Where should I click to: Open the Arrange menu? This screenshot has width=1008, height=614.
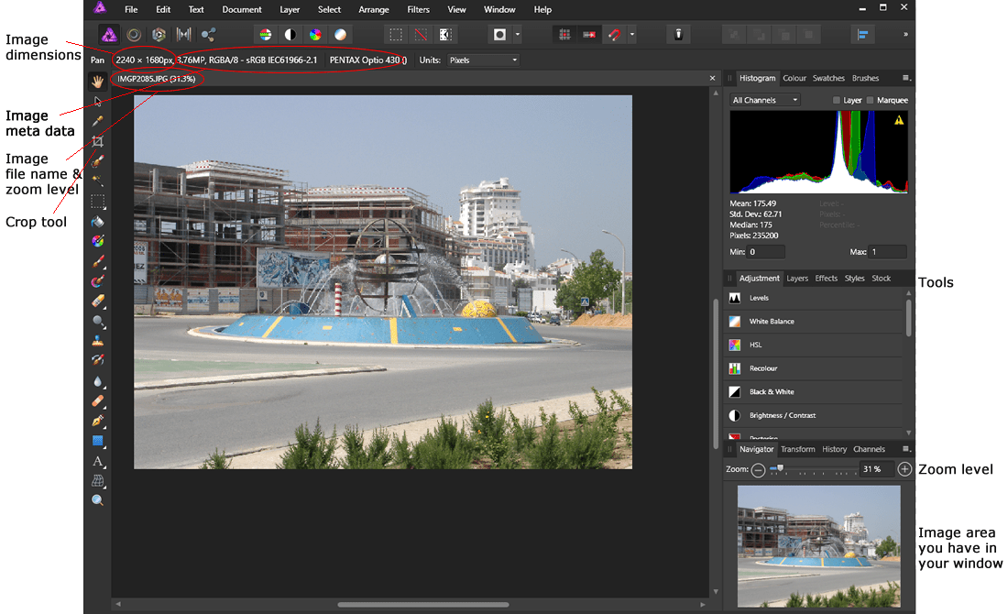coord(374,10)
